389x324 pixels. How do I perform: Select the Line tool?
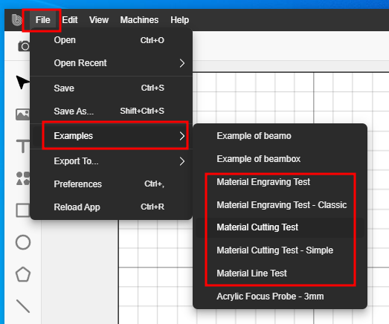(23, 306)
